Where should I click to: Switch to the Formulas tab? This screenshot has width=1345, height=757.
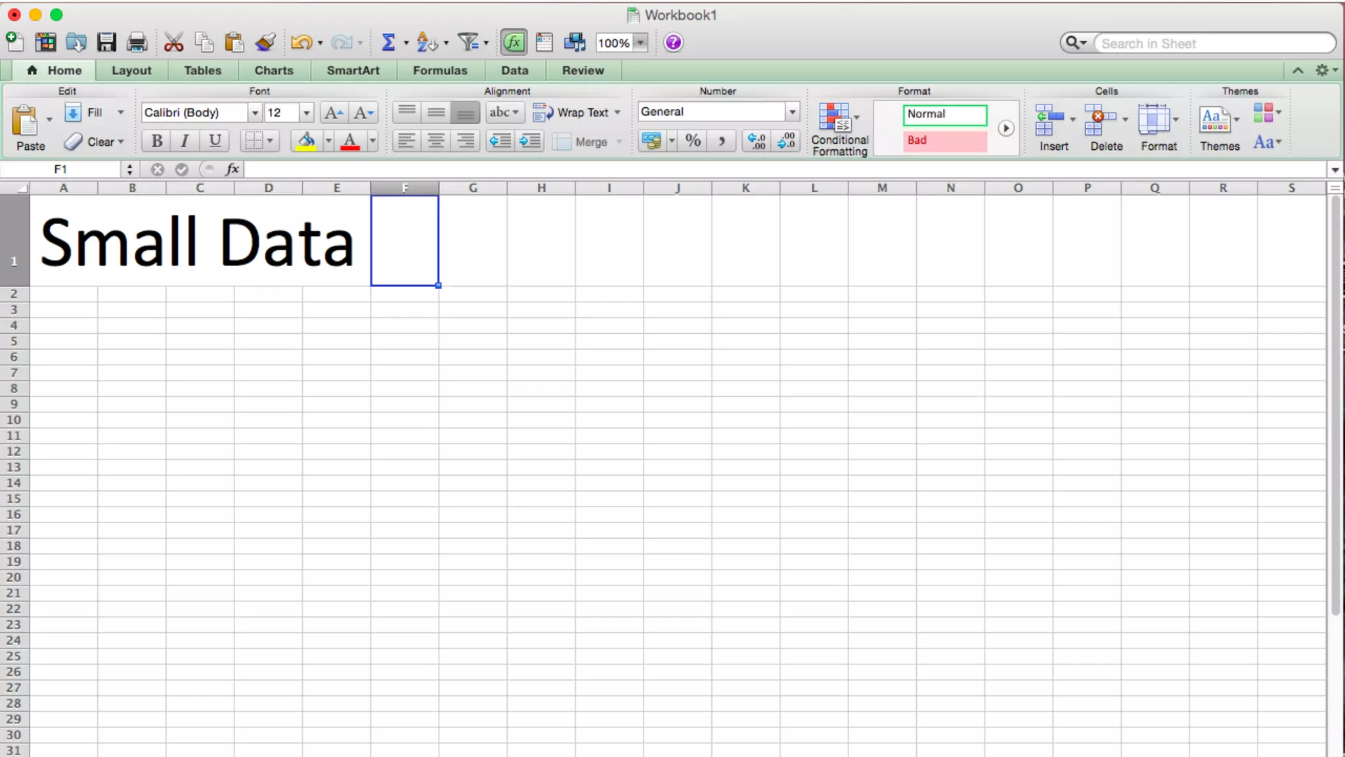tap(439, 70)
